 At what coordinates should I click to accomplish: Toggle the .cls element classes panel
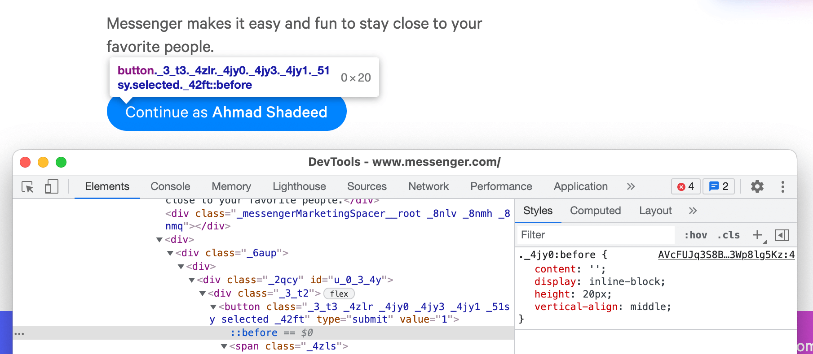[728, 235]
